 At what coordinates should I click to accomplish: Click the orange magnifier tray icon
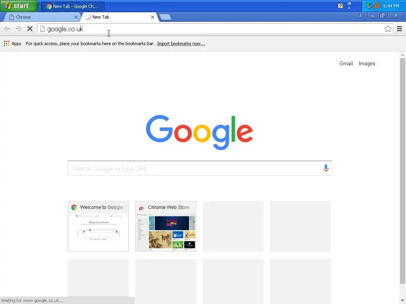click(x=377, y=6)
